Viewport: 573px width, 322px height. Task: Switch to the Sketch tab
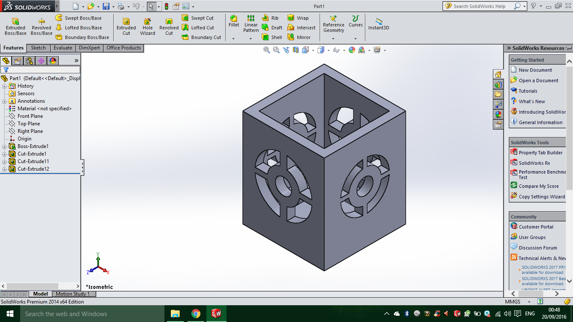38,48
